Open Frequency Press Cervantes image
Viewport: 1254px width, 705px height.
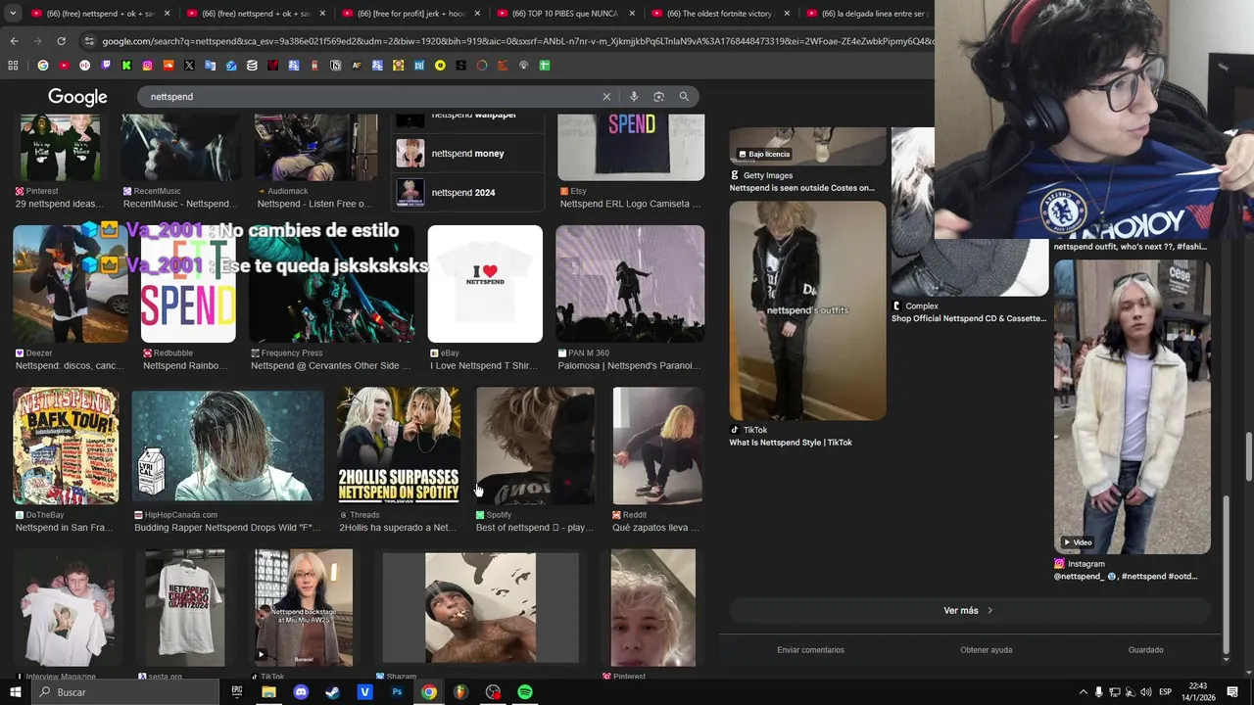pyautogui.click(x=331, y=284)
